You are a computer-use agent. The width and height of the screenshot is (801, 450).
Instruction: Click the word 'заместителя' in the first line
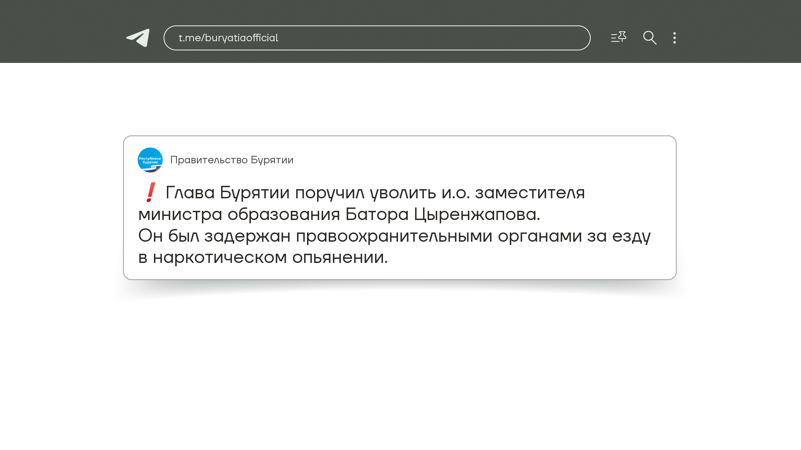tap(530, 193)
